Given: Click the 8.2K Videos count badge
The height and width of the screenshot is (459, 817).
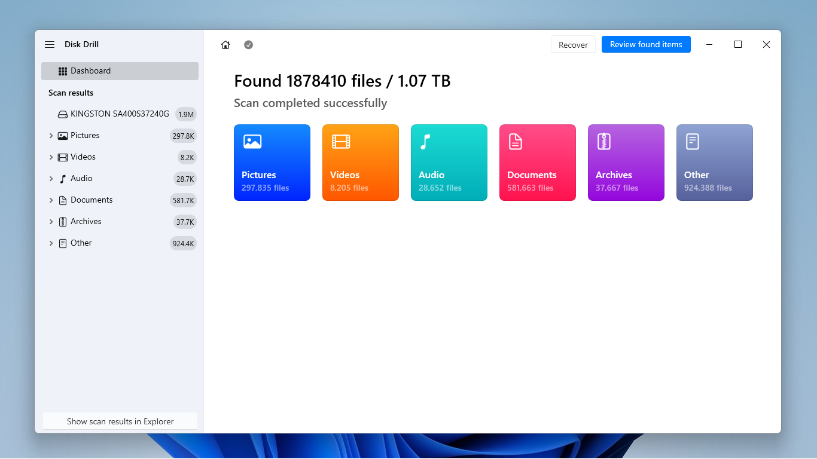Looking at the screenshot, I should tap(187, 157).
